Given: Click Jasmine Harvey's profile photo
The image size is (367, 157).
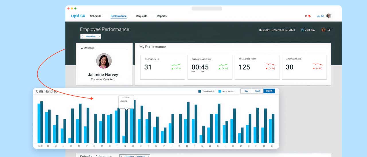Looking at the screenshot, I should 104,61.
